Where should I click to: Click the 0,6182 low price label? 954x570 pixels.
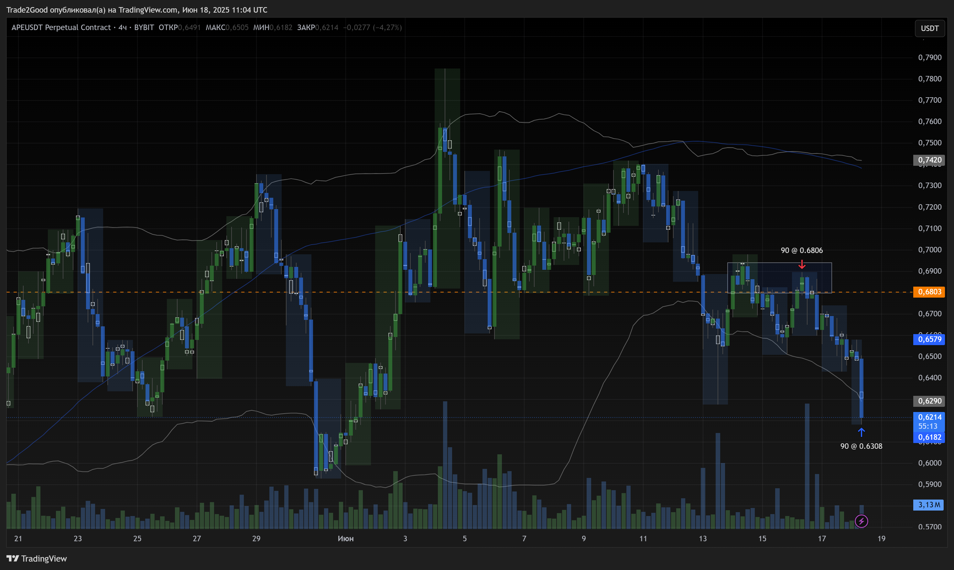point(929,437)
